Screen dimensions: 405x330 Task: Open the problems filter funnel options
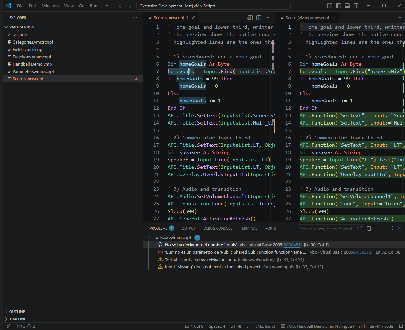pos(359,228)
